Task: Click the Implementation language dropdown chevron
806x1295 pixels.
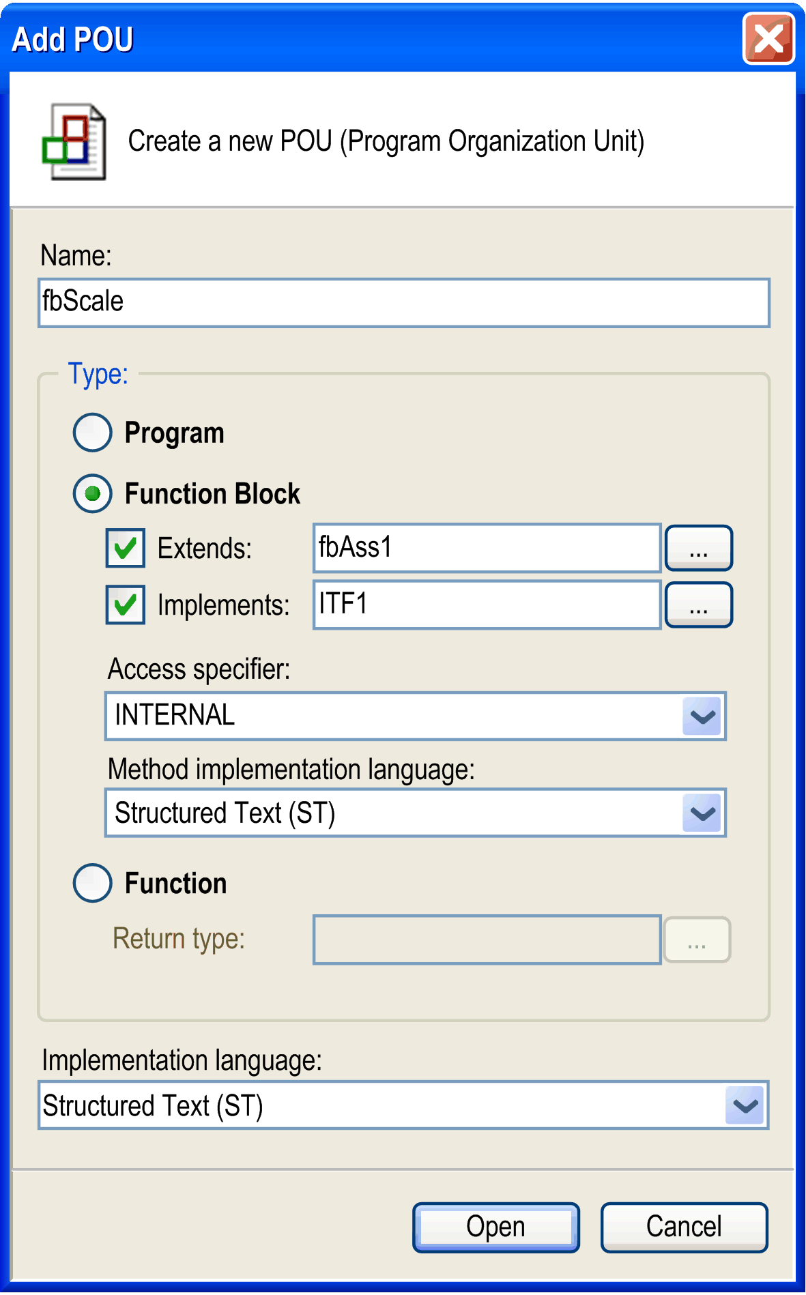Action: 746,1106
